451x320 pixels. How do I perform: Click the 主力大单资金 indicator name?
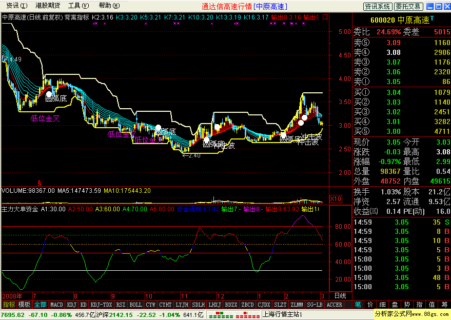coord(20,209)
